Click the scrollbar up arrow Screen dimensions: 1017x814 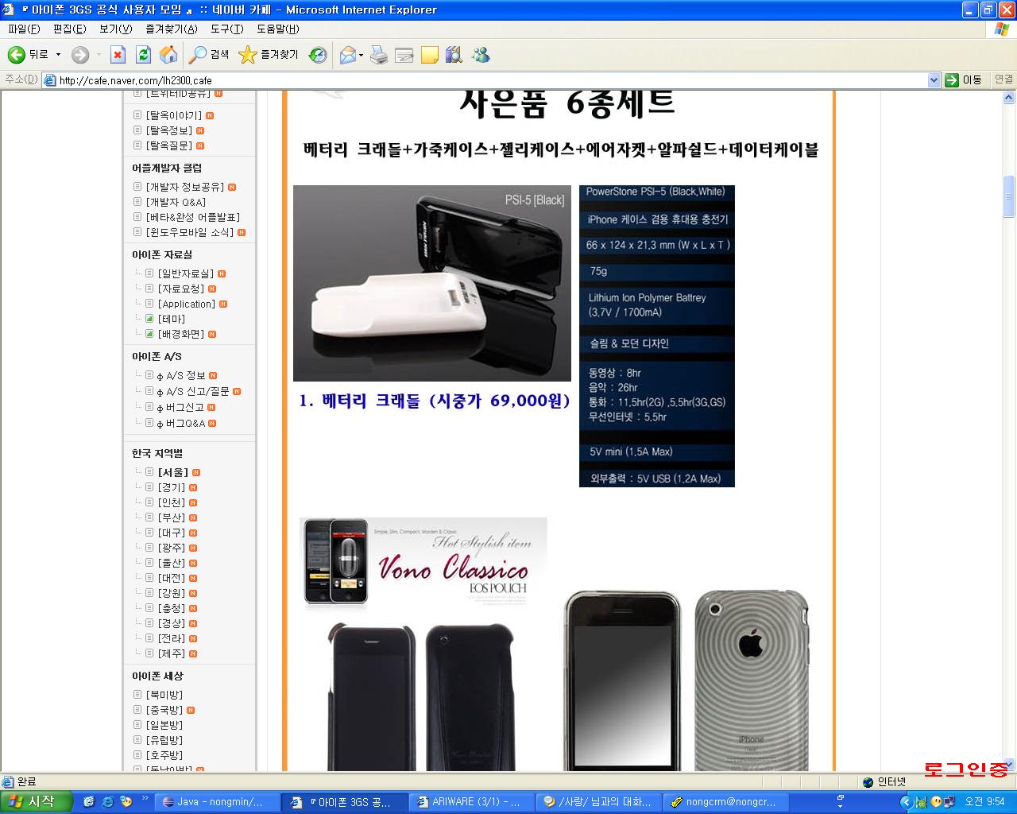click(x=1009, y=98)
